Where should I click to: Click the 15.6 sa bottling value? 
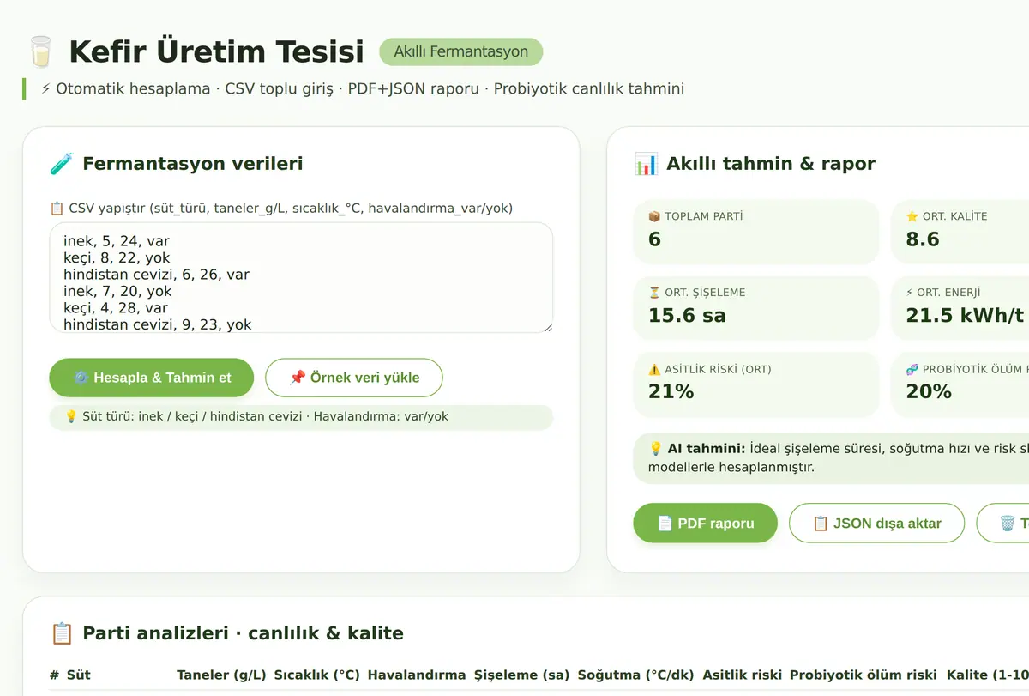pyautogui.click(x=687, y=316)
